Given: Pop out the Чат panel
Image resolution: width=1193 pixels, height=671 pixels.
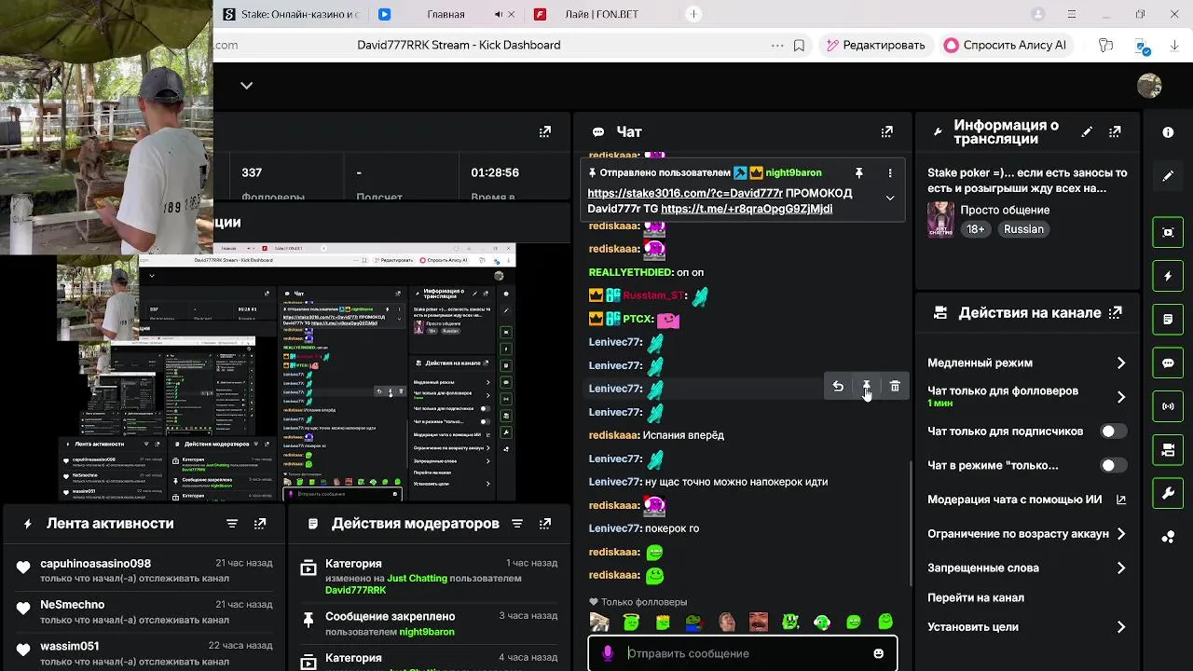Looking at the screenshot, I should [886, 132].
